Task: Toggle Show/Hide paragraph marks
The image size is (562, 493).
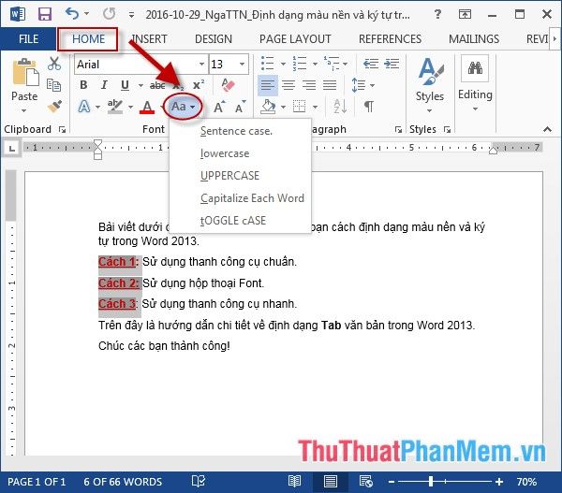Action: 369,107
